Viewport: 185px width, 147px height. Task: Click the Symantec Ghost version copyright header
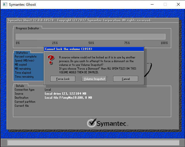tap(80, 20)
